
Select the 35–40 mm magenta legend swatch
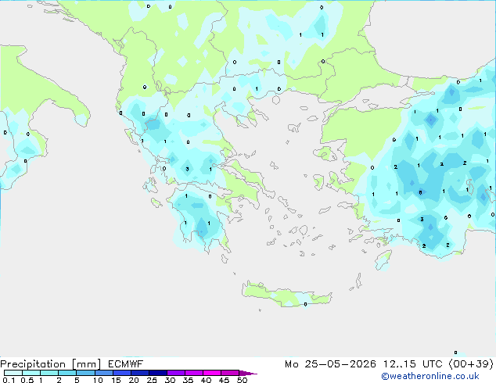click(x=194, y=373)
